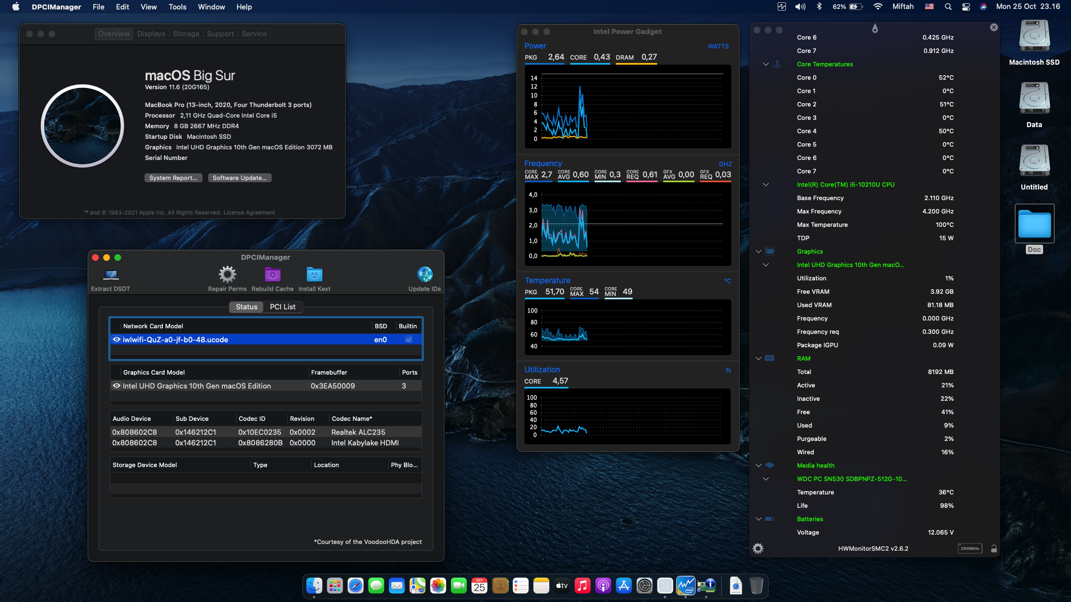Open the Untitled drive on desktop

tap(1034, 161)
